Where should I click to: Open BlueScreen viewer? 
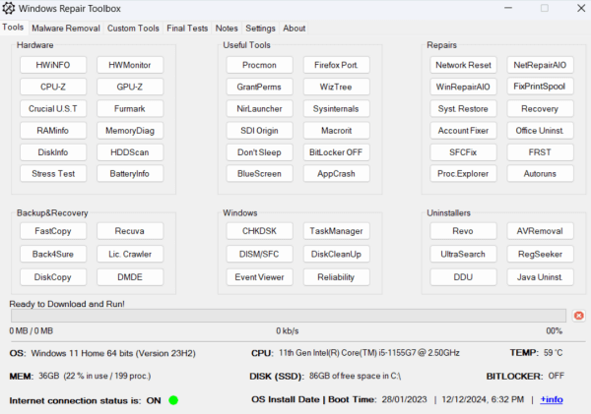click(260, 173)
